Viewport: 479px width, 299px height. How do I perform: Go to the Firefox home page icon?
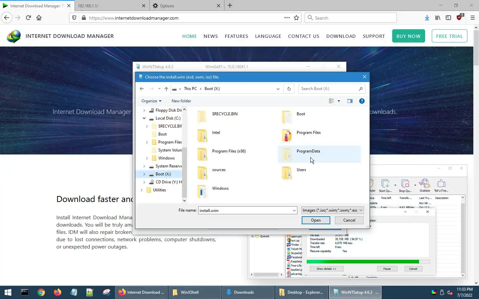pos(39,18)
